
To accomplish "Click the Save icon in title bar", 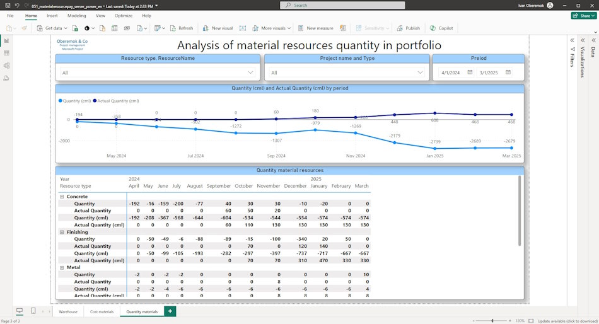I will click(8, 5).
